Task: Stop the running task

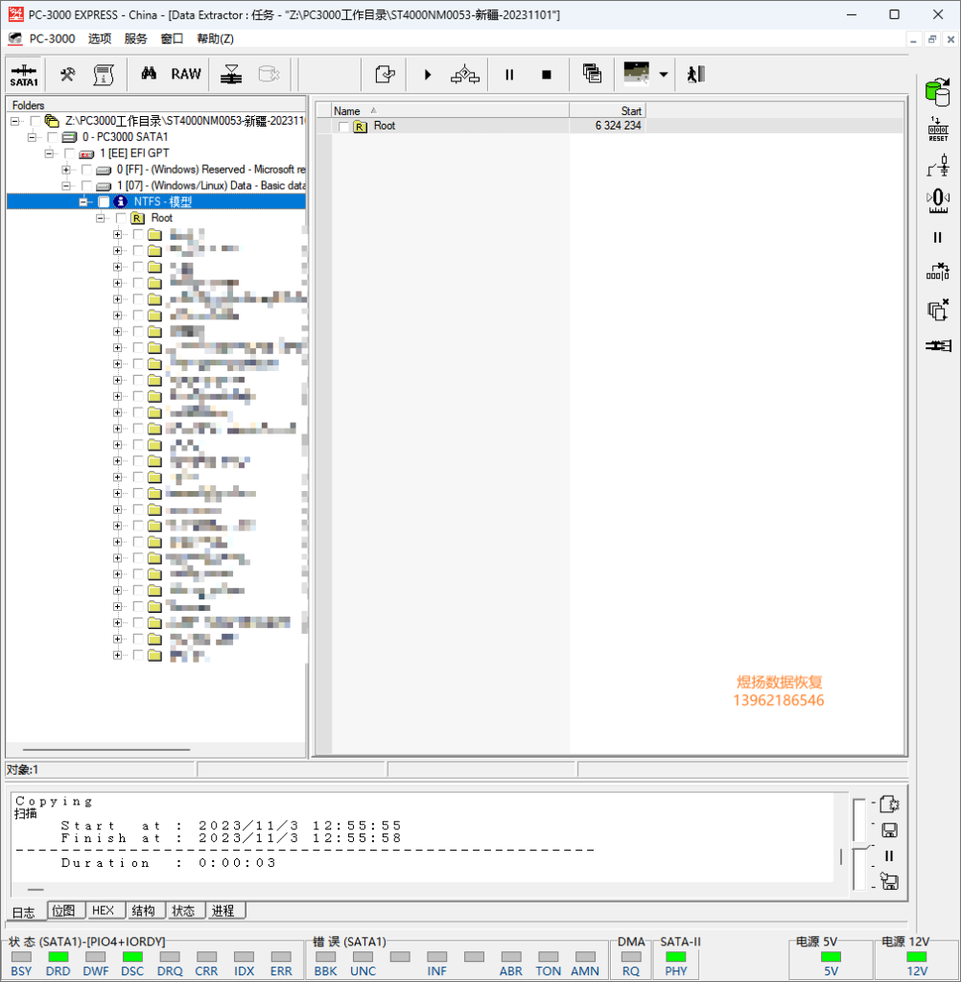Action: [x=547, y=75]
